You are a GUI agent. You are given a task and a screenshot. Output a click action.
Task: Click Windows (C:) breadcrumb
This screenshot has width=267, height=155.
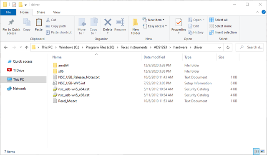pos(69,47)
